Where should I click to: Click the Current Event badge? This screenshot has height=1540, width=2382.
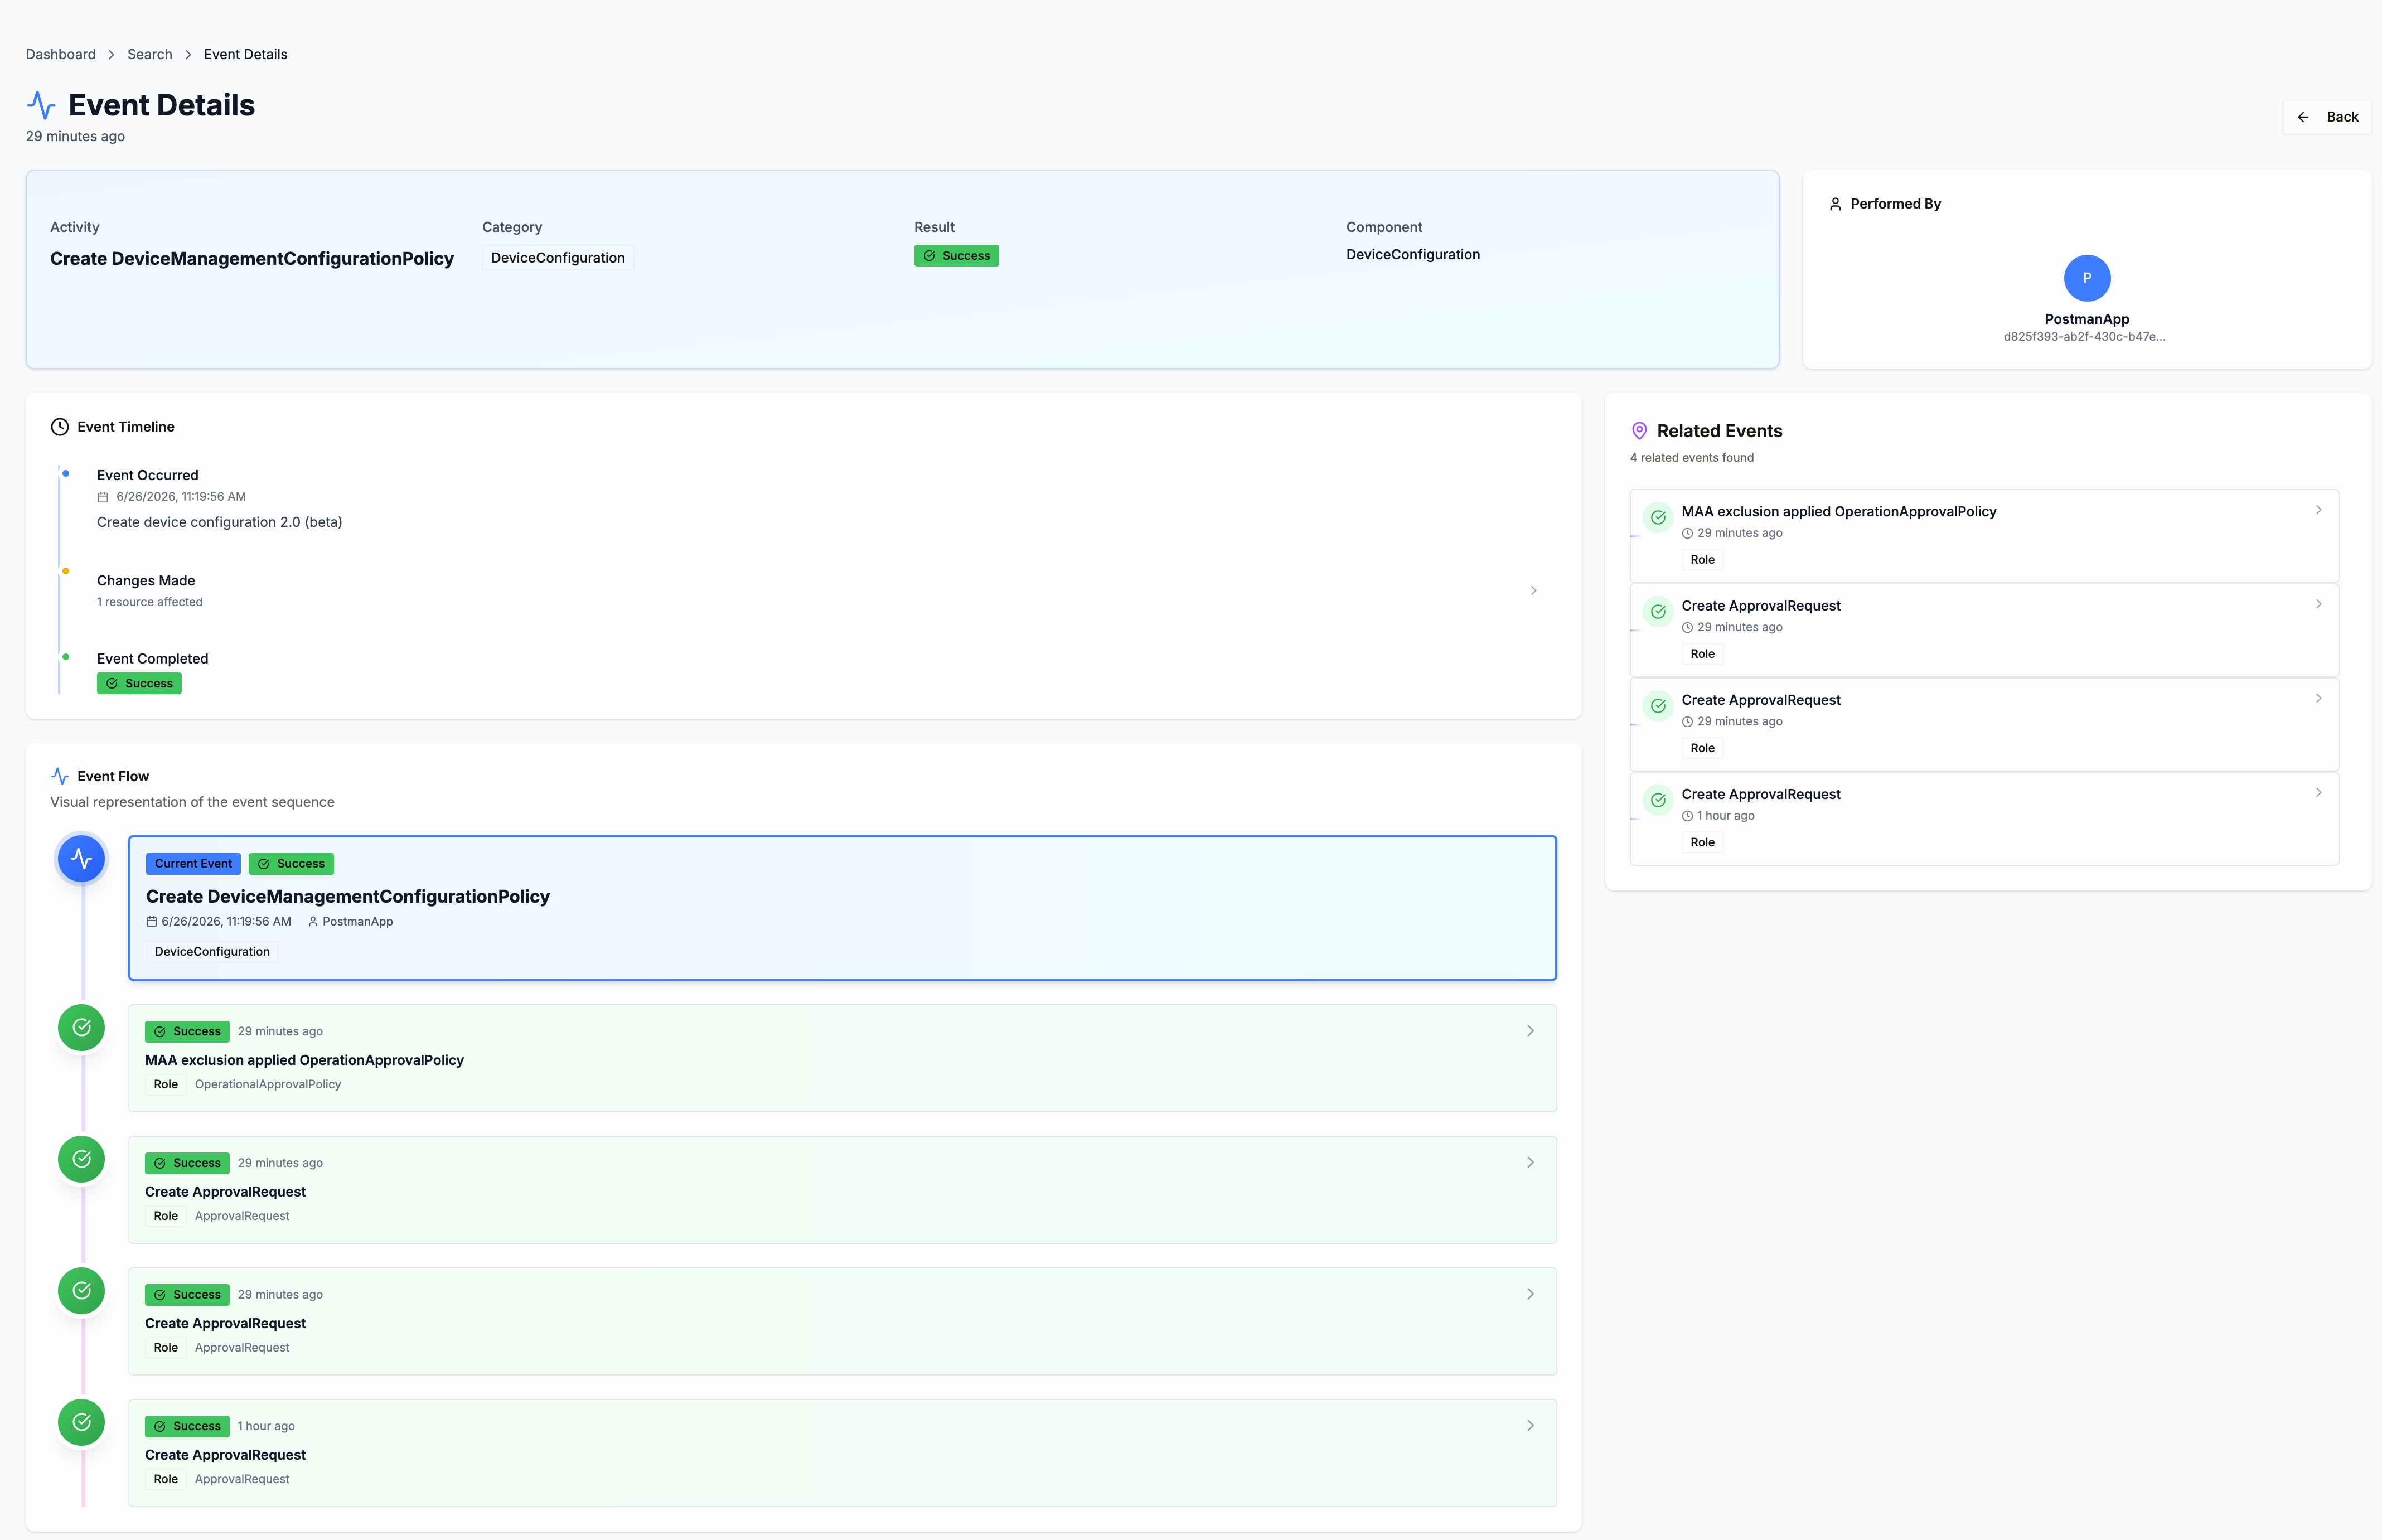[x=193, y=864]
